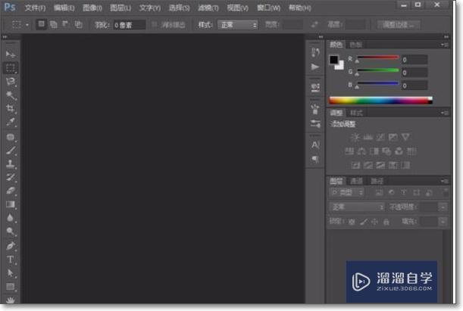
Task: Select the Clone Stamp tool
Action: coord(11,163)
